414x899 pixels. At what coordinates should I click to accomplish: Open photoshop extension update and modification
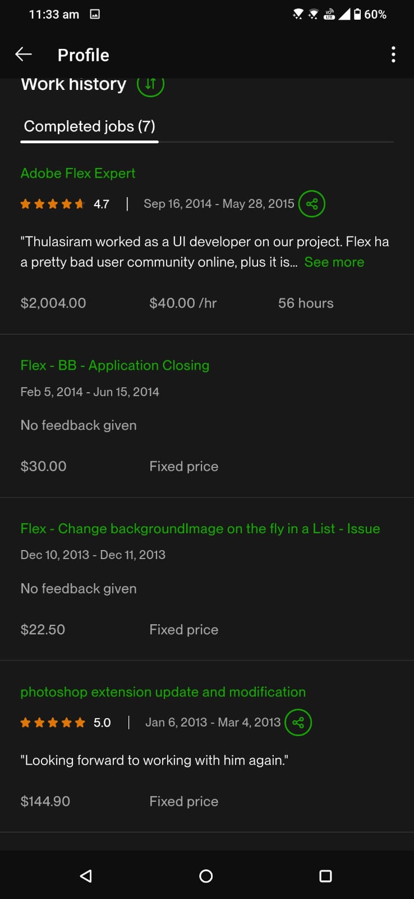pos(163,692)
